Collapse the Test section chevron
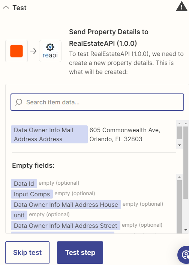Image resolution: width=189 pixels, height=265 pixels. pyautogui.click(x=6, y=8)
